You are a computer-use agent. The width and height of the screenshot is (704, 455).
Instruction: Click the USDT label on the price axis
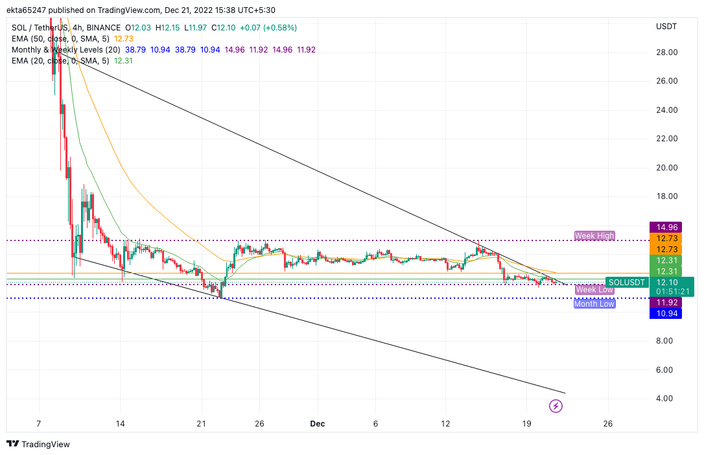click(666, 27)
